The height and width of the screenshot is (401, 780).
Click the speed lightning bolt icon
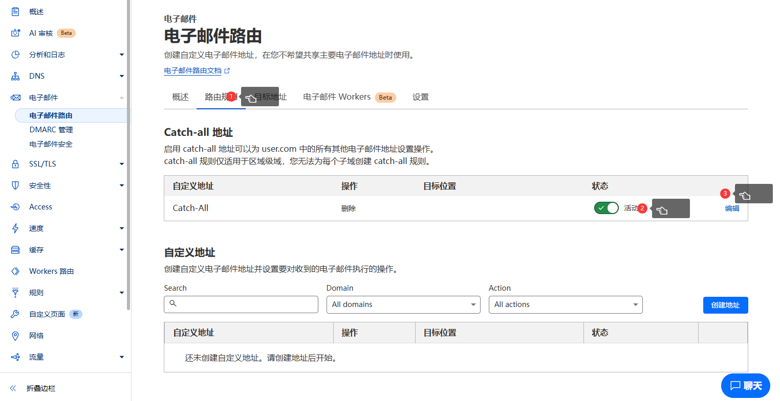tap(15, 228)
